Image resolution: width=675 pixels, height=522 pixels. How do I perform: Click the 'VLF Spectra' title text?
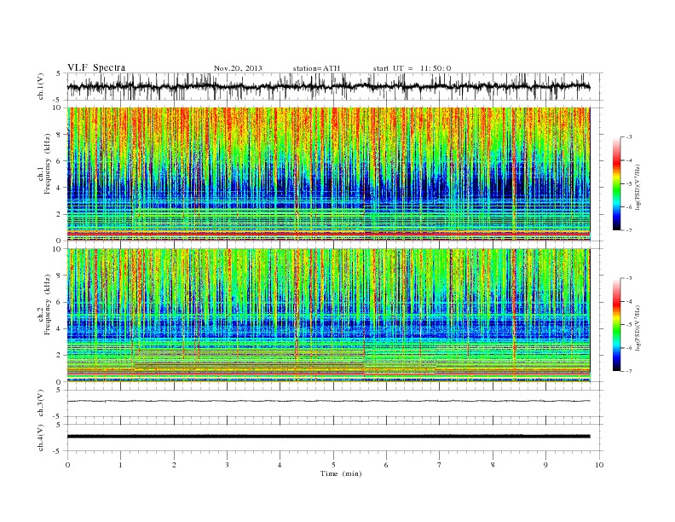96,67
